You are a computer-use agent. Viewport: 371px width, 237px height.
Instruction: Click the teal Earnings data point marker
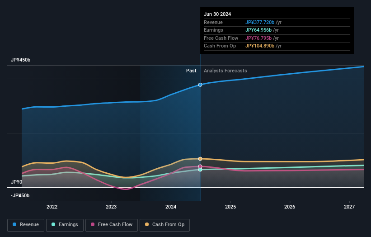200,170
